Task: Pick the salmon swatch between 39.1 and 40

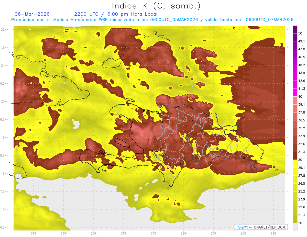Action: pos(295,100)
